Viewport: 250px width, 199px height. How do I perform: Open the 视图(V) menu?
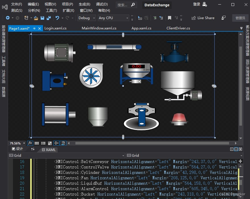click(50, 4)
